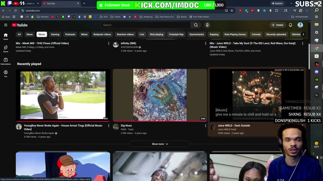Open the 9000 - Topic channel link
Screen dimensions: 323x181
click(127, 129)
